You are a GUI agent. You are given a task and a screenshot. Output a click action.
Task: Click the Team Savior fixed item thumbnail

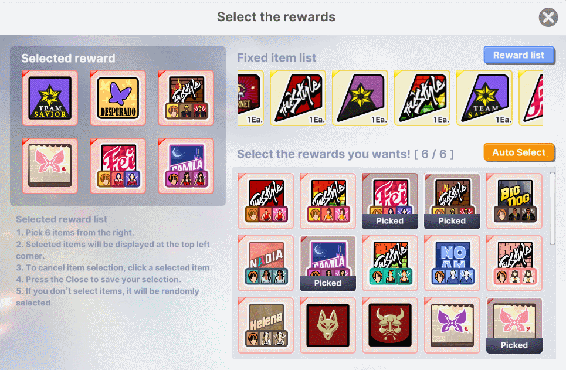(x=484, y=98)
